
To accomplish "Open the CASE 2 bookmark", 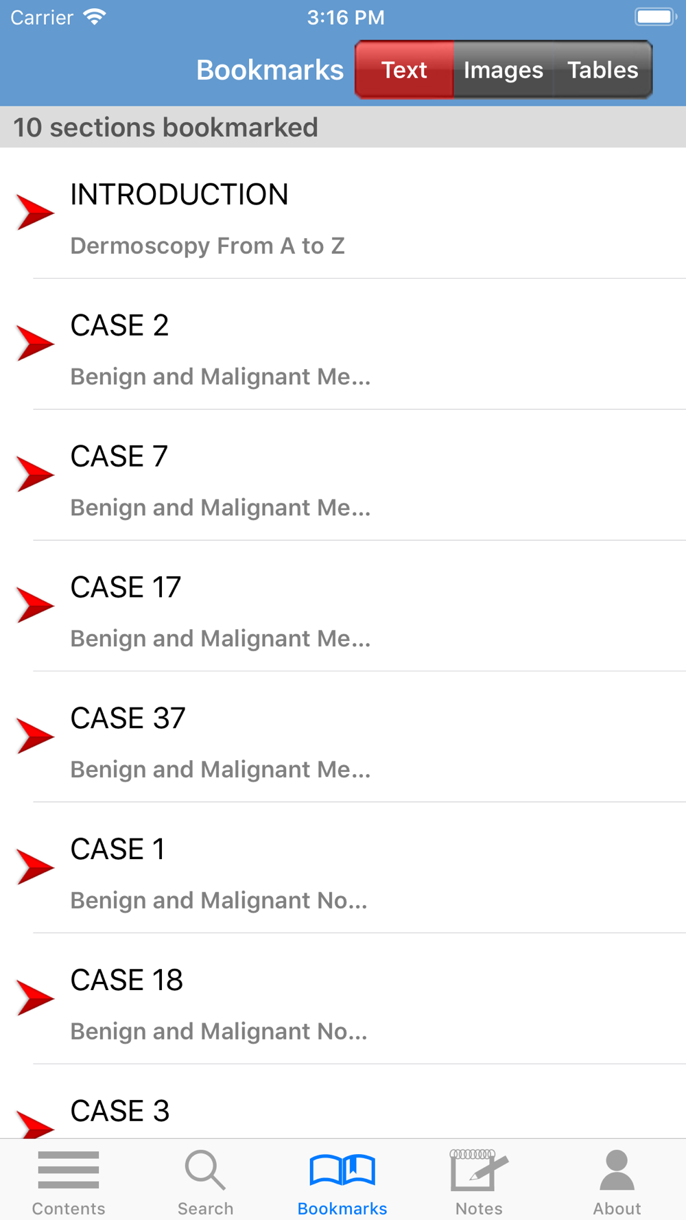I will click(x=343, y=344).
